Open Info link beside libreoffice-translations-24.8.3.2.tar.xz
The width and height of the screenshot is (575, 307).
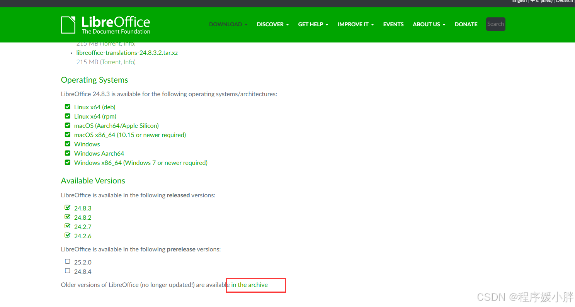click(129, 62)
